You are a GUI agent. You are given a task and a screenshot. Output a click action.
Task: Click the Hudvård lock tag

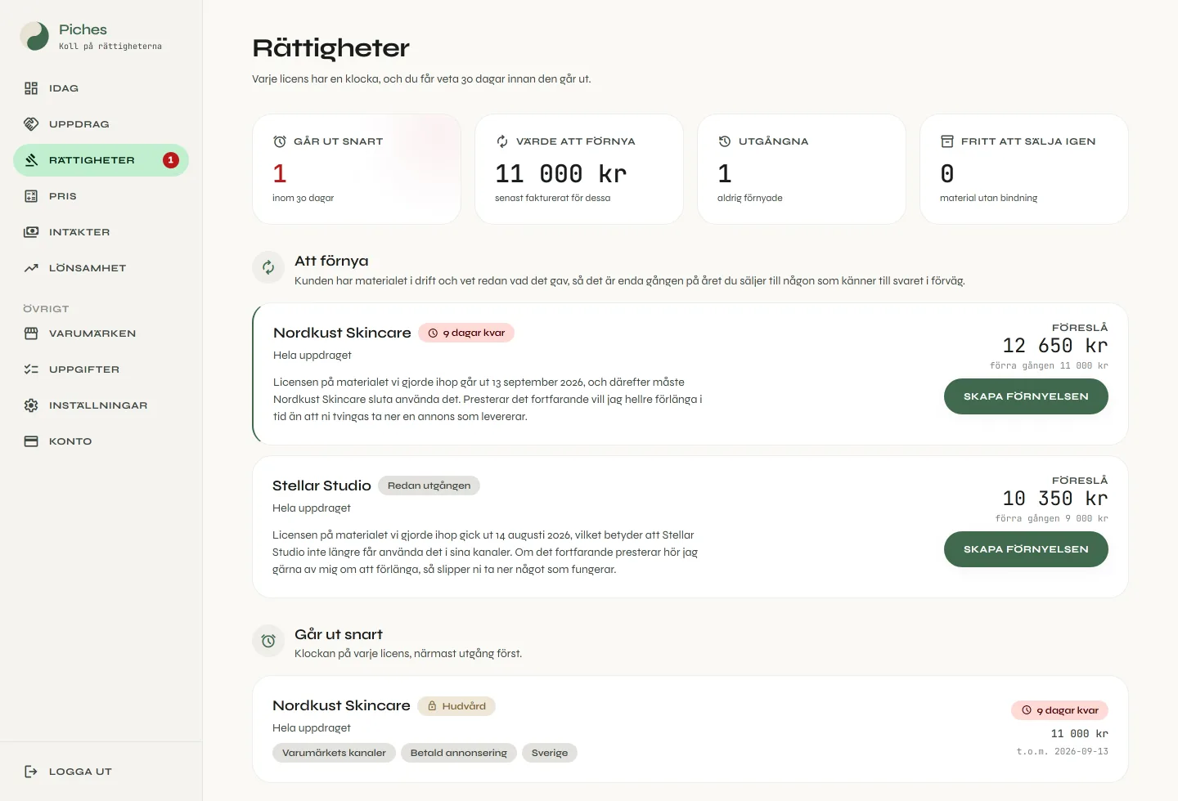point(456,706)
